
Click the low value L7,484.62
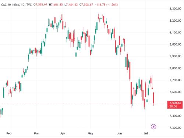pos(71,5)
